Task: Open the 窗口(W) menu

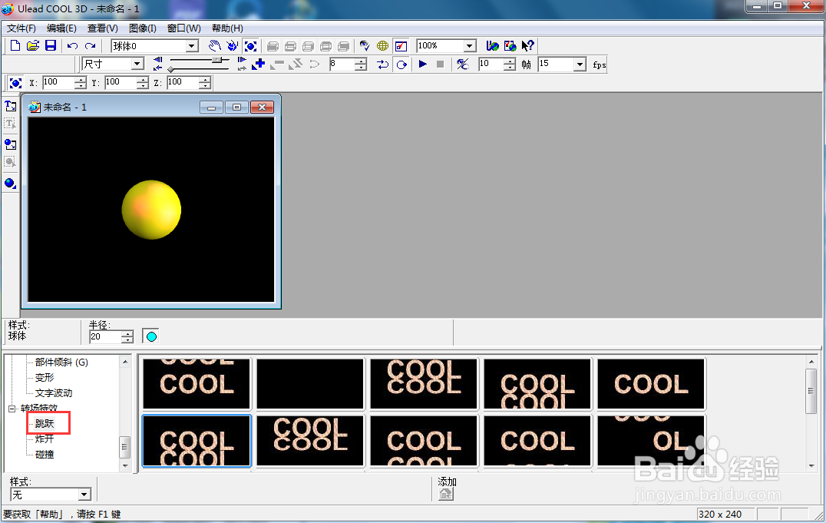Action: (x=183, y=28)
